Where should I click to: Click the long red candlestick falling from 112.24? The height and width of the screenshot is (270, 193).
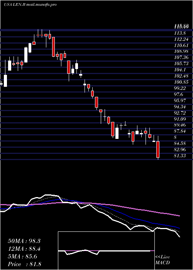pyautogui.click(x=53, y=47)
